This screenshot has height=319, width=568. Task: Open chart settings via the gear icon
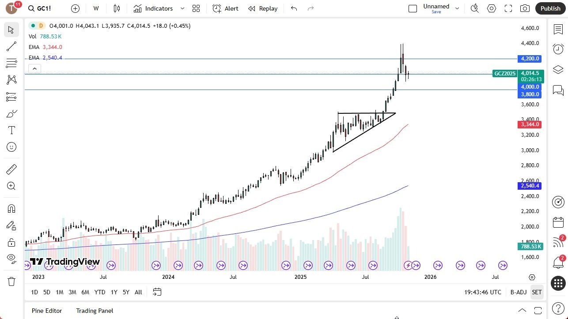coord(491,8)
